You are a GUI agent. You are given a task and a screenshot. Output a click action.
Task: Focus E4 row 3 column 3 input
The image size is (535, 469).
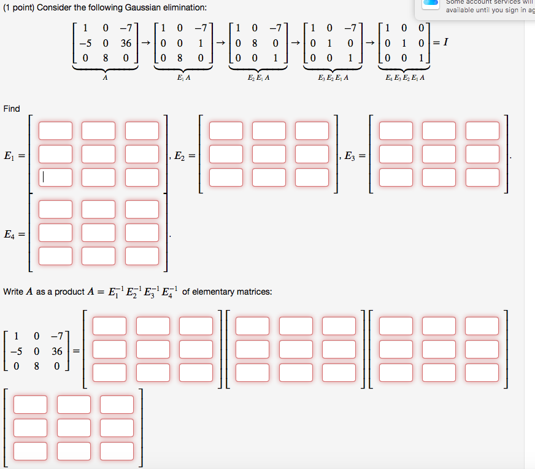[x=142, y=256]
